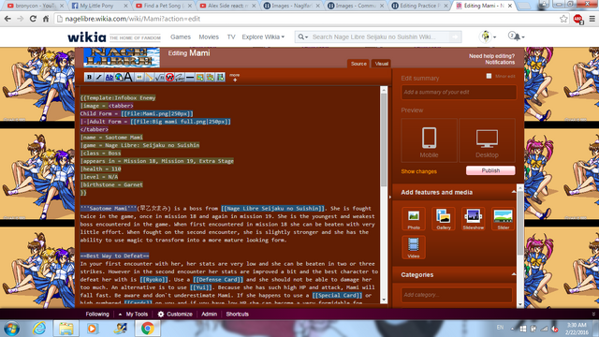Image resolution: width=599 pixels, height=337 pixels.
Task: Open the Games menu on Wikia header
Action: pos(181,37)
